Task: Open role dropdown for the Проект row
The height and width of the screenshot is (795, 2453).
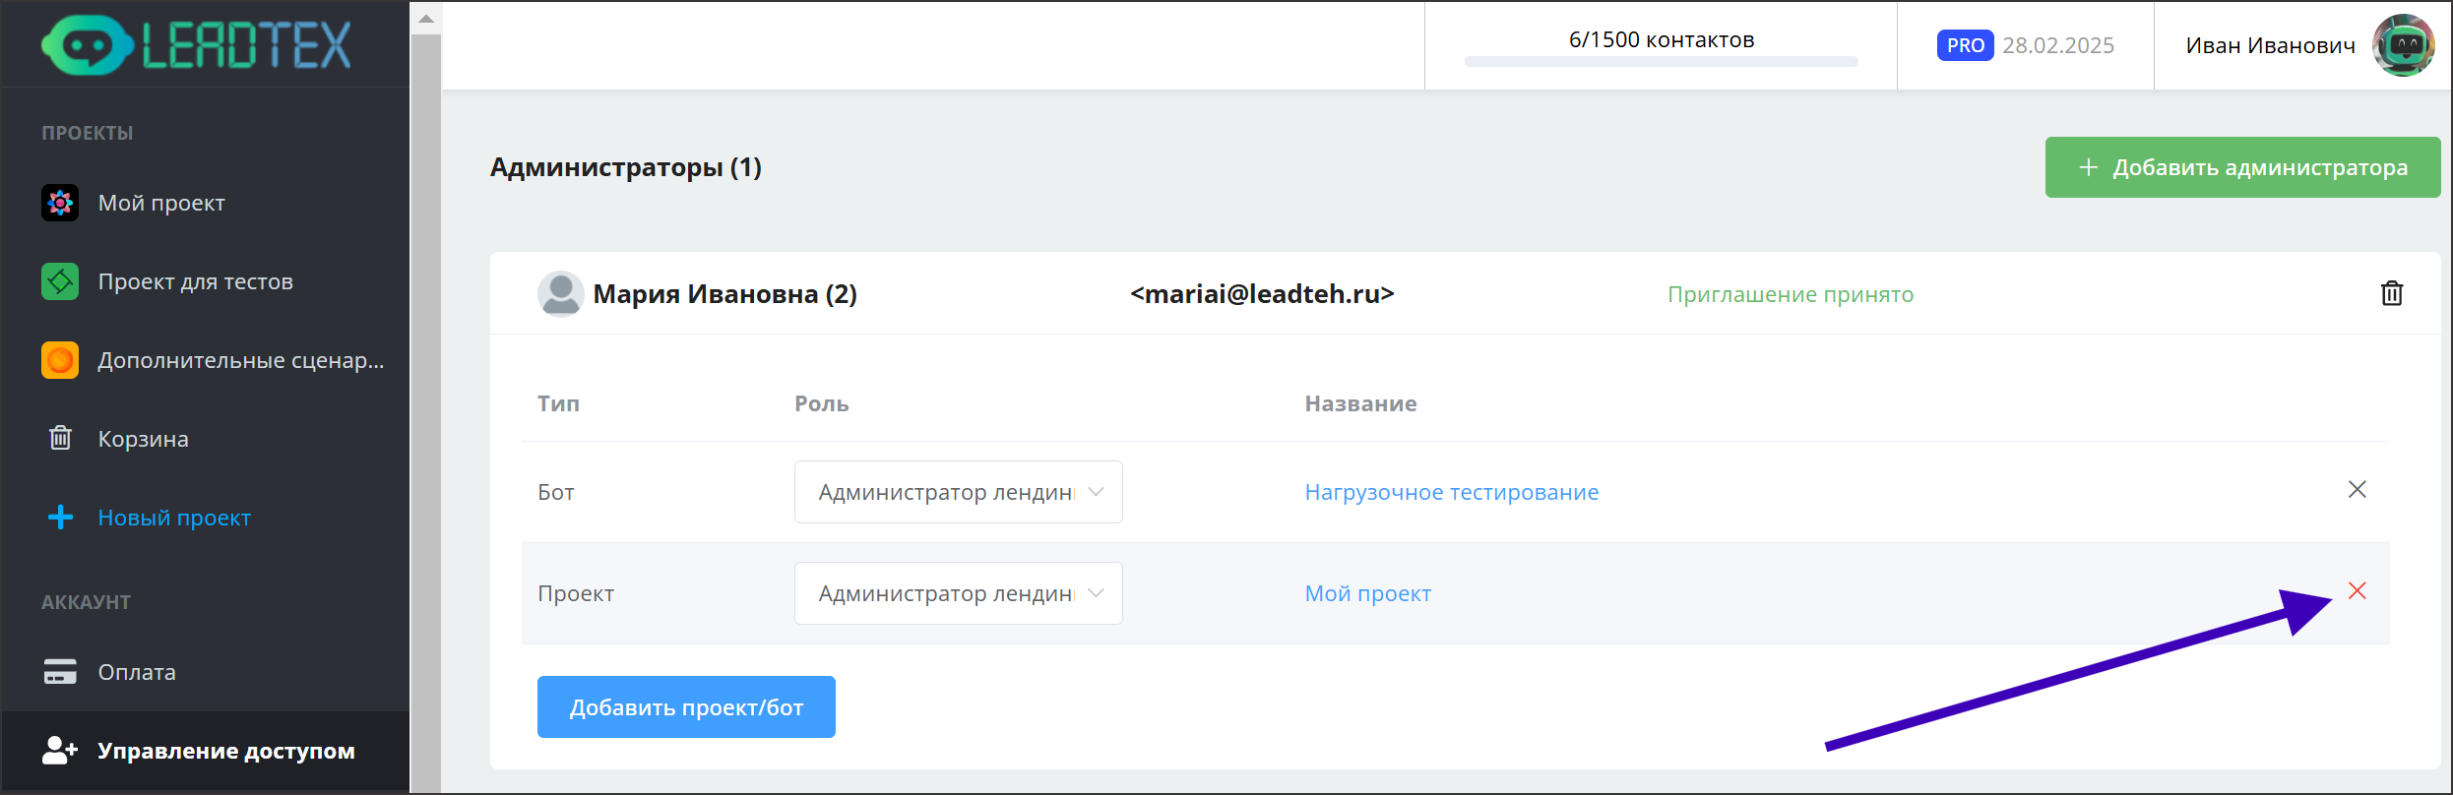Action: point(958,593)
